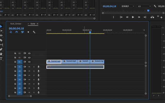This screenshot has height=103, width=165.
Task: Toggle lock on track V3
Action: 15,53
